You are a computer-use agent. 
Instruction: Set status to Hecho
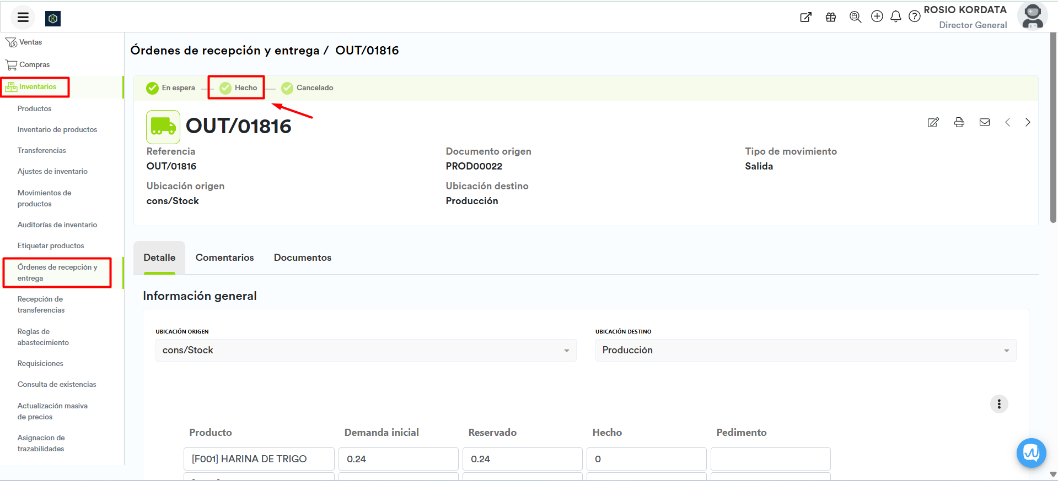click(238, 88)
